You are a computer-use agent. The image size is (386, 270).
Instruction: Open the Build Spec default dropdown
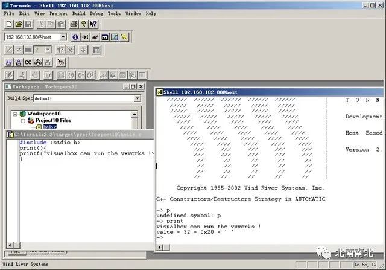[138, 98]
